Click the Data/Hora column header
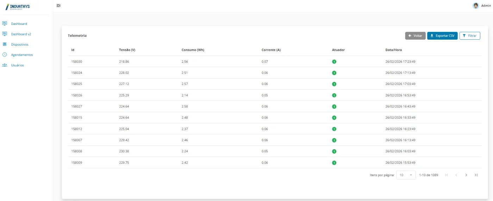493x201 pixels. (x=394, y=50)
